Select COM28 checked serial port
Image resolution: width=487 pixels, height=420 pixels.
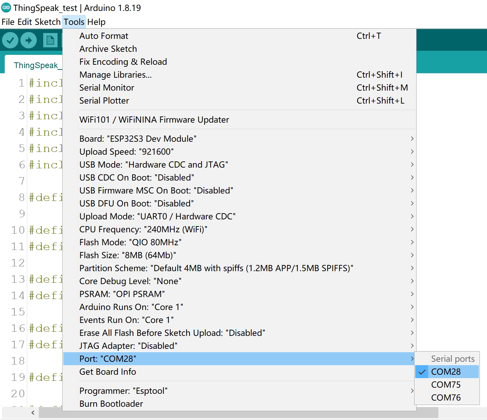[447, 372]
